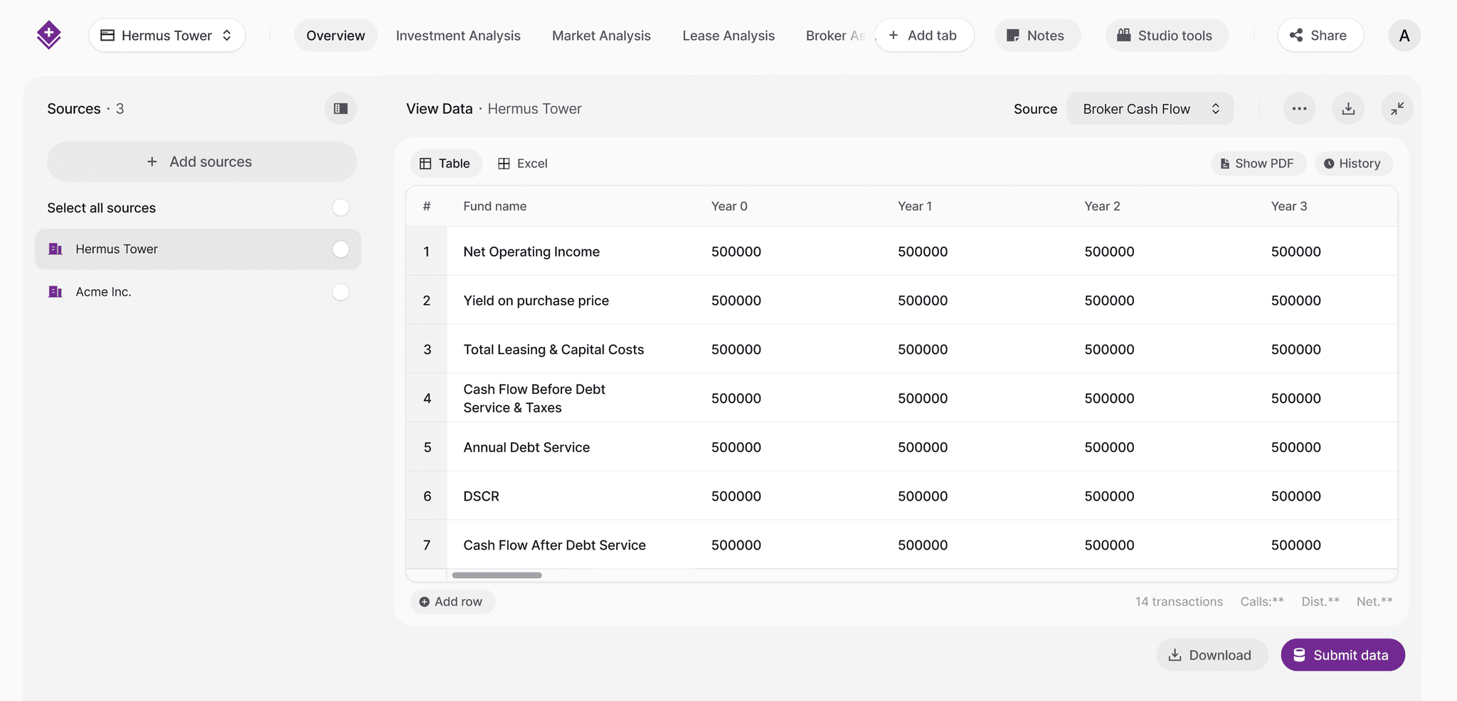The height and width of the screenshot is (701, 1457).
Task: Collapse the data view with shrink icon
Action: click(x=1397, y=108)
